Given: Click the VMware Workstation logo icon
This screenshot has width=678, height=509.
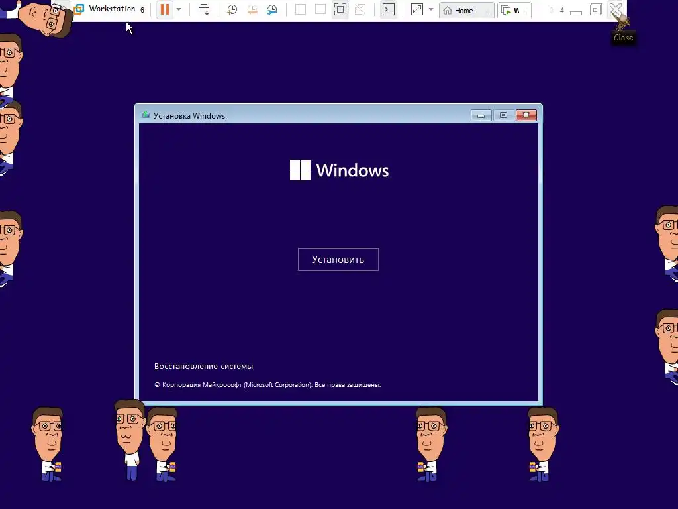Looking at the screenshot, I should [x=79, y=9].
